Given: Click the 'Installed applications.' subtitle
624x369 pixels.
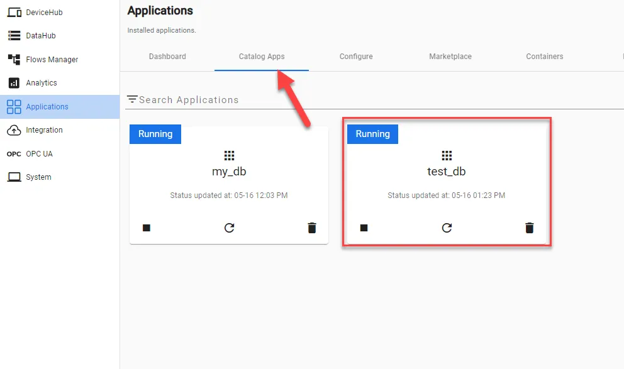Looking at the screenshot, I should pos(162,30).
